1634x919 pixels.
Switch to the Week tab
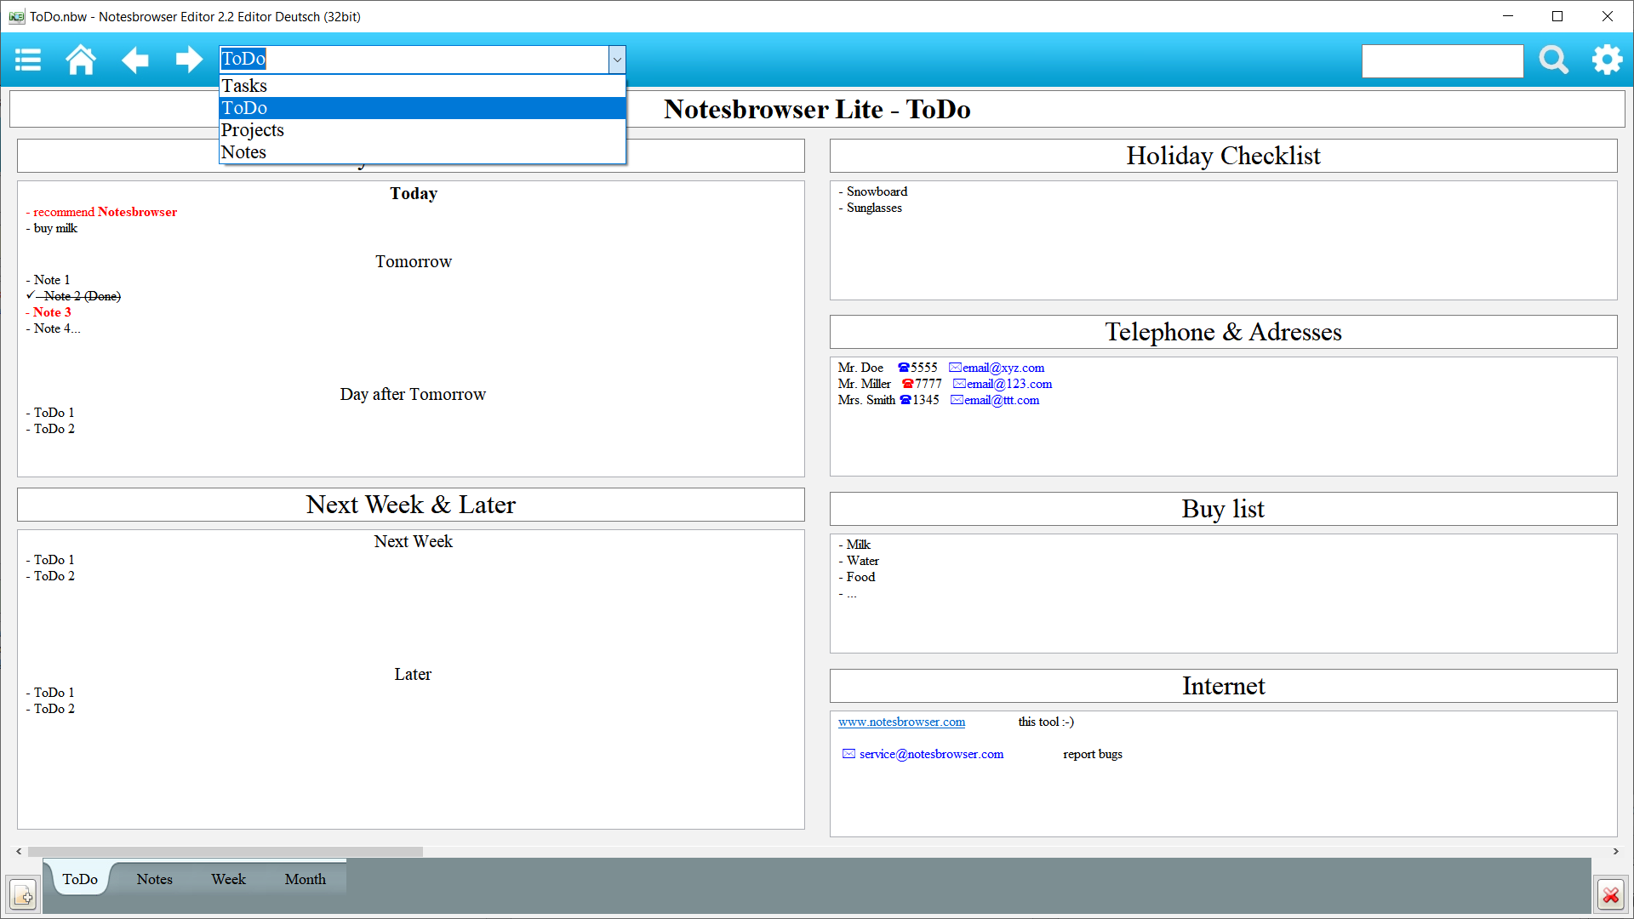pos(228,879)
